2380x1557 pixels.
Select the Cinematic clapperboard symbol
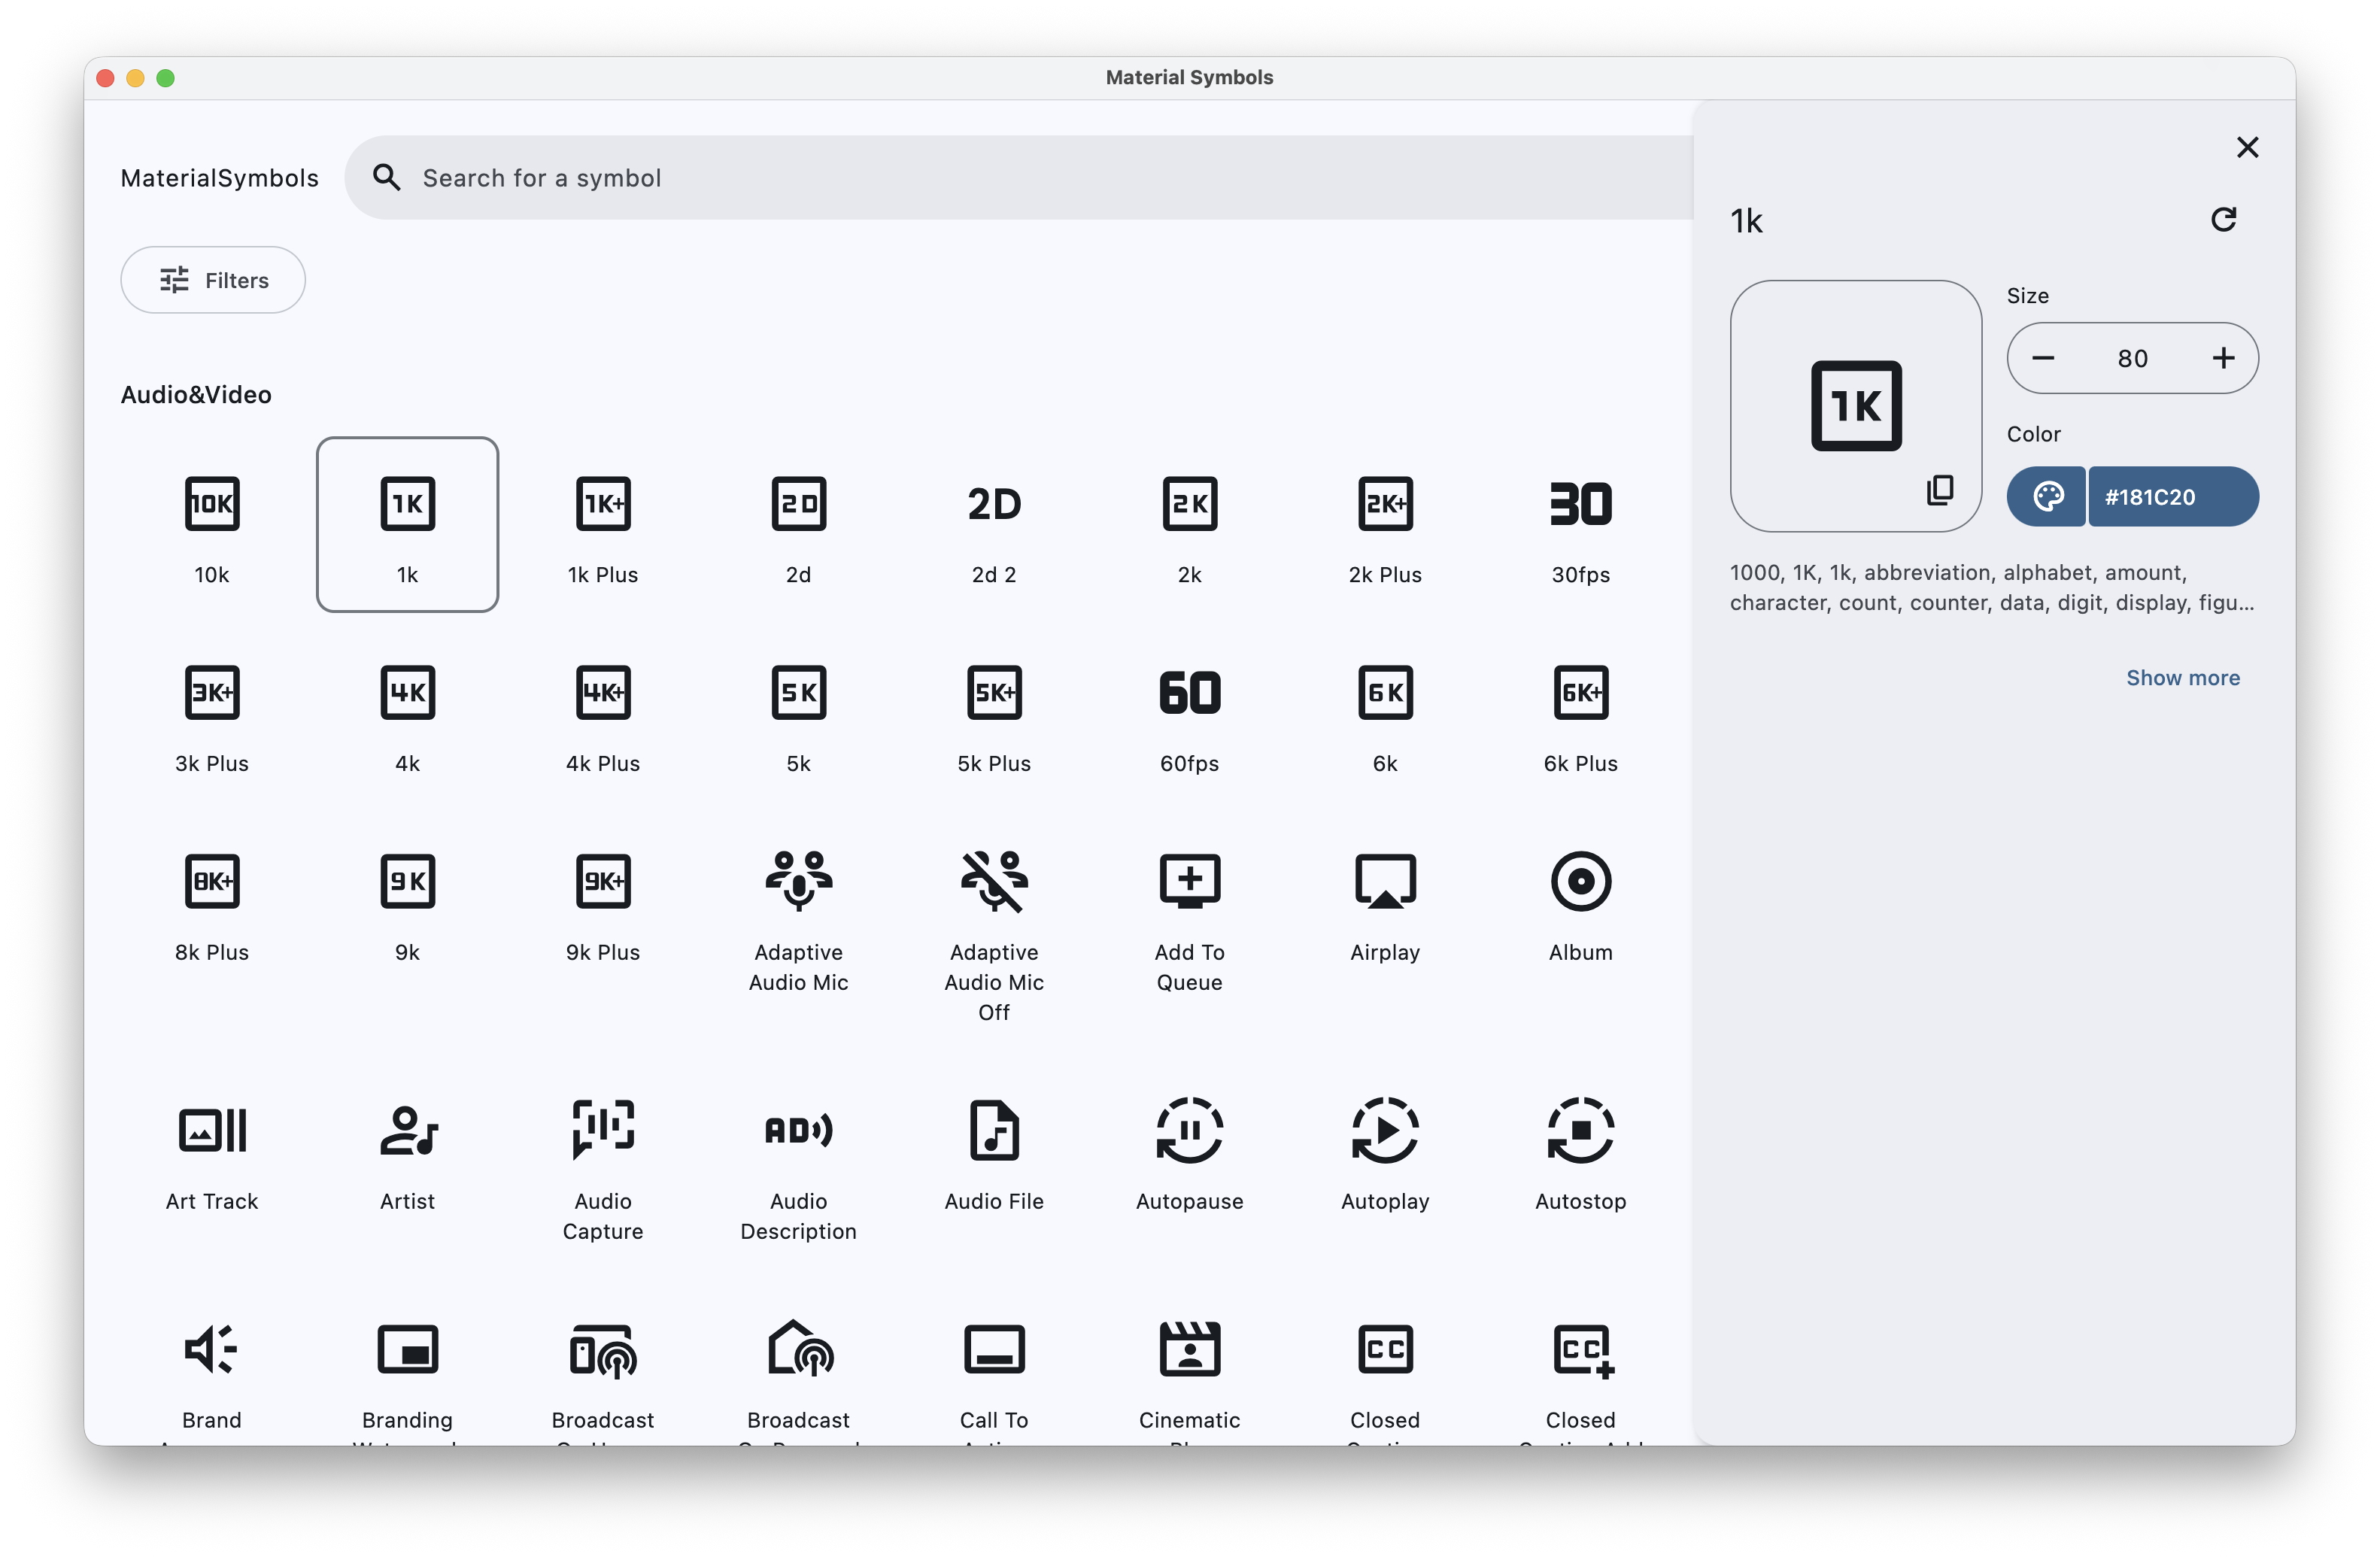(1189, 1365)
